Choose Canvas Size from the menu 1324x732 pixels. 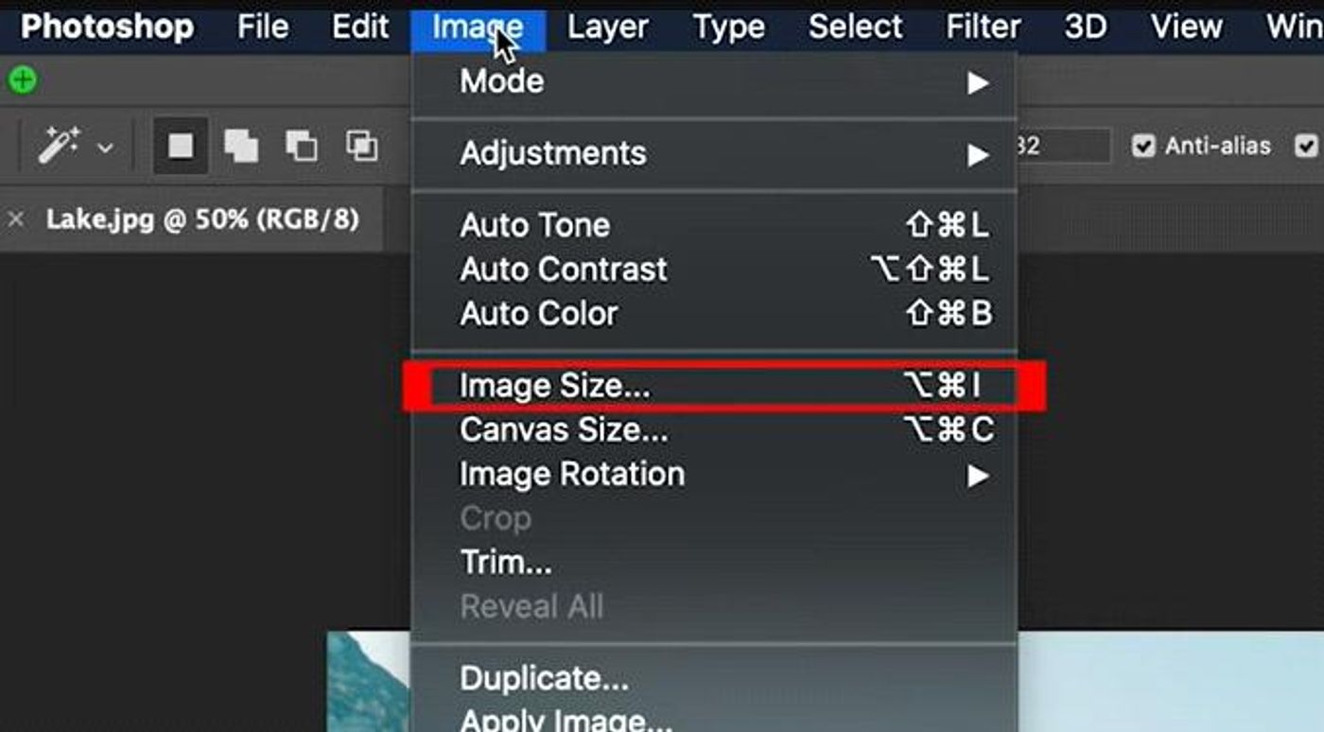714,430
